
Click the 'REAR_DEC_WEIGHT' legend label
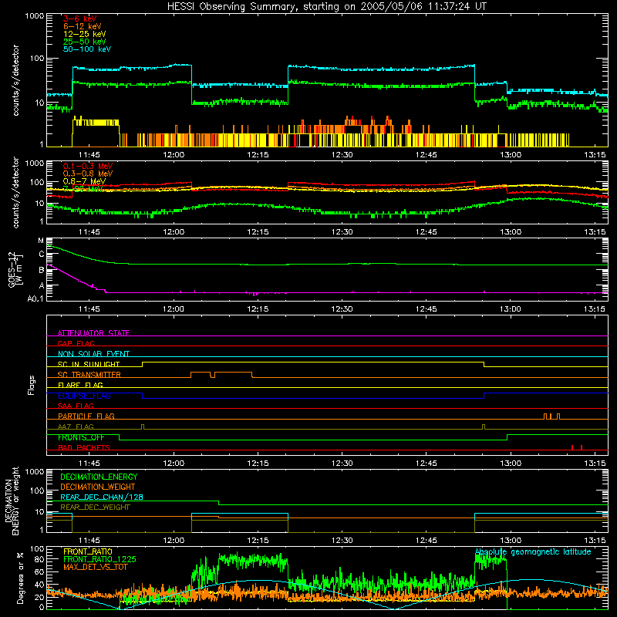coord(95,507)
